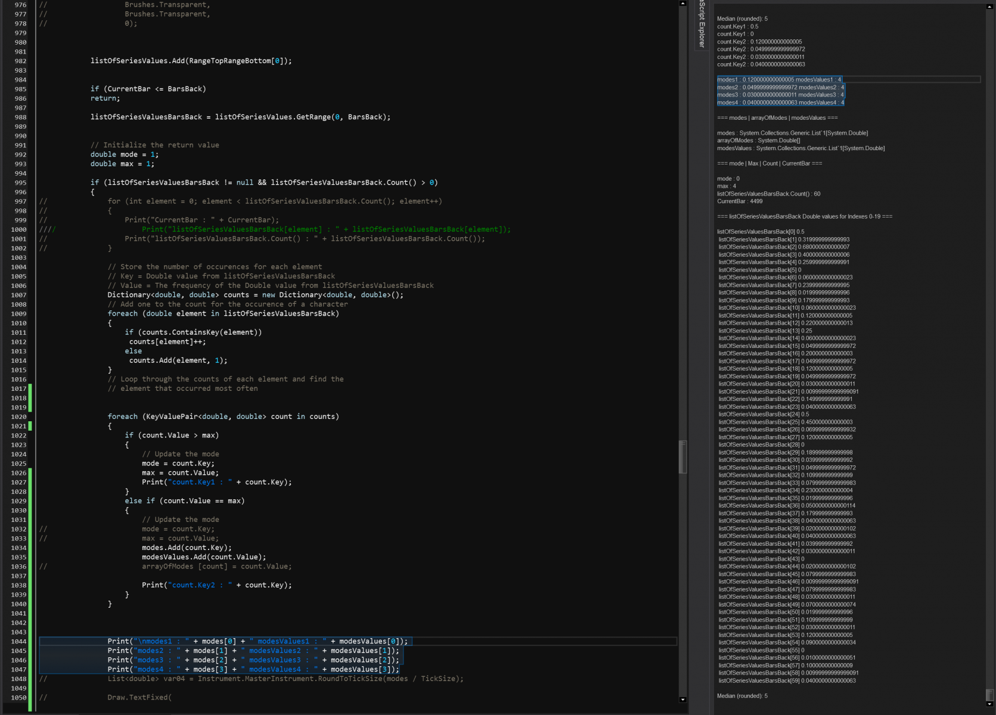Image resolution: width=996 pixels, height=715 pixels.
Task: Click the 'modes4' line in the output
Action: pyautogui.click(x=781, y=102)
